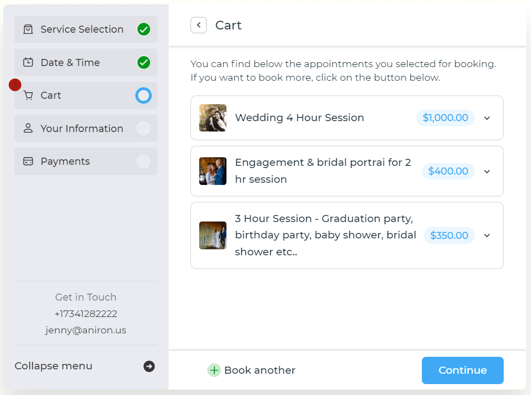
Task: Click the $1,000.00 price badge
Action: [445, 118]
